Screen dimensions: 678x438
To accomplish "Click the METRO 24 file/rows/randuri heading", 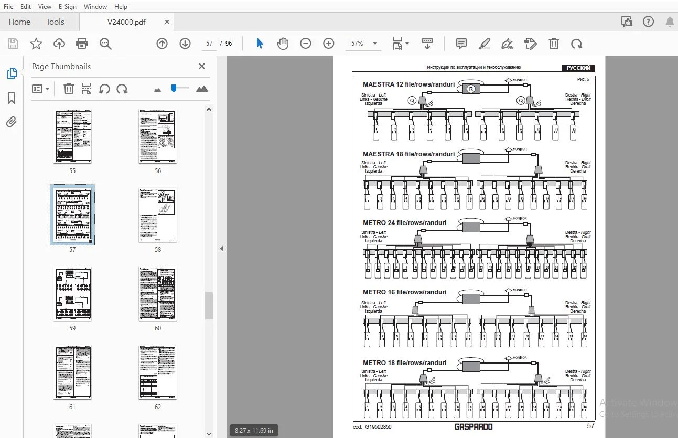I will (405, 222).
